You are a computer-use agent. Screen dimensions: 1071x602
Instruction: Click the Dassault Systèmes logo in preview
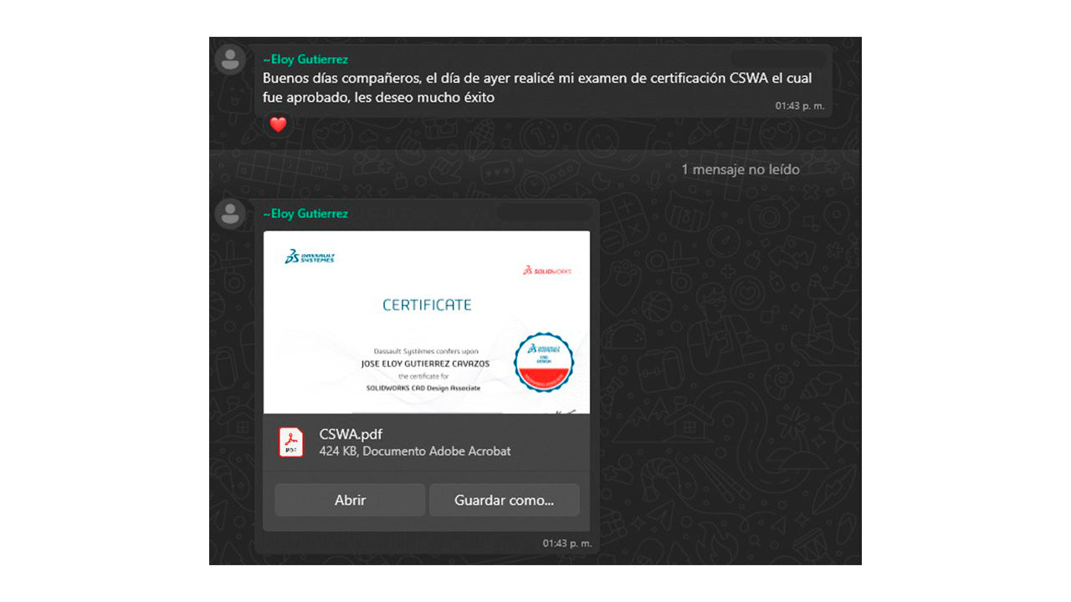309,257
